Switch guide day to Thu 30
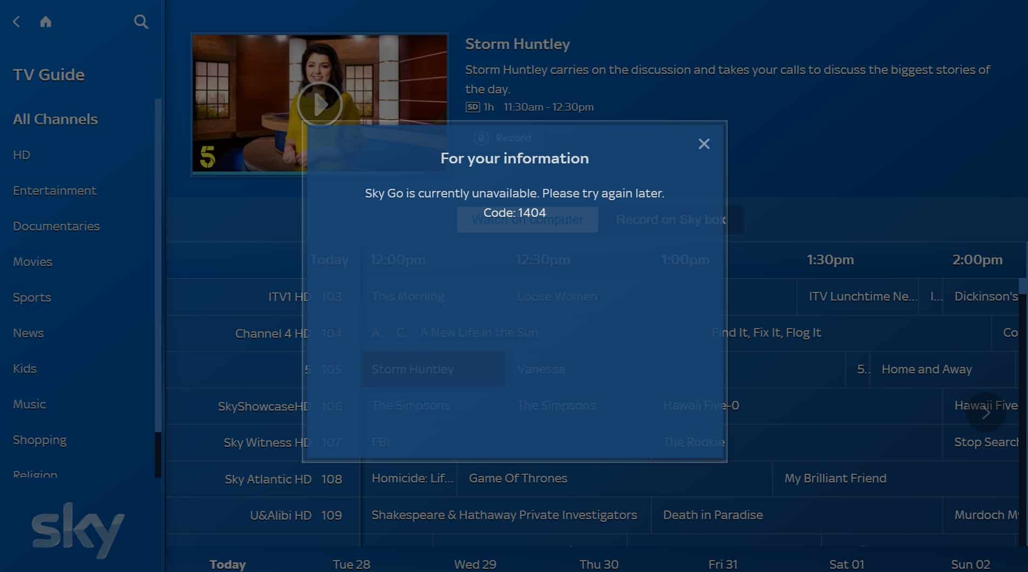The width and height of the screenshot is (1028, 572). click(x=599, y=564)
